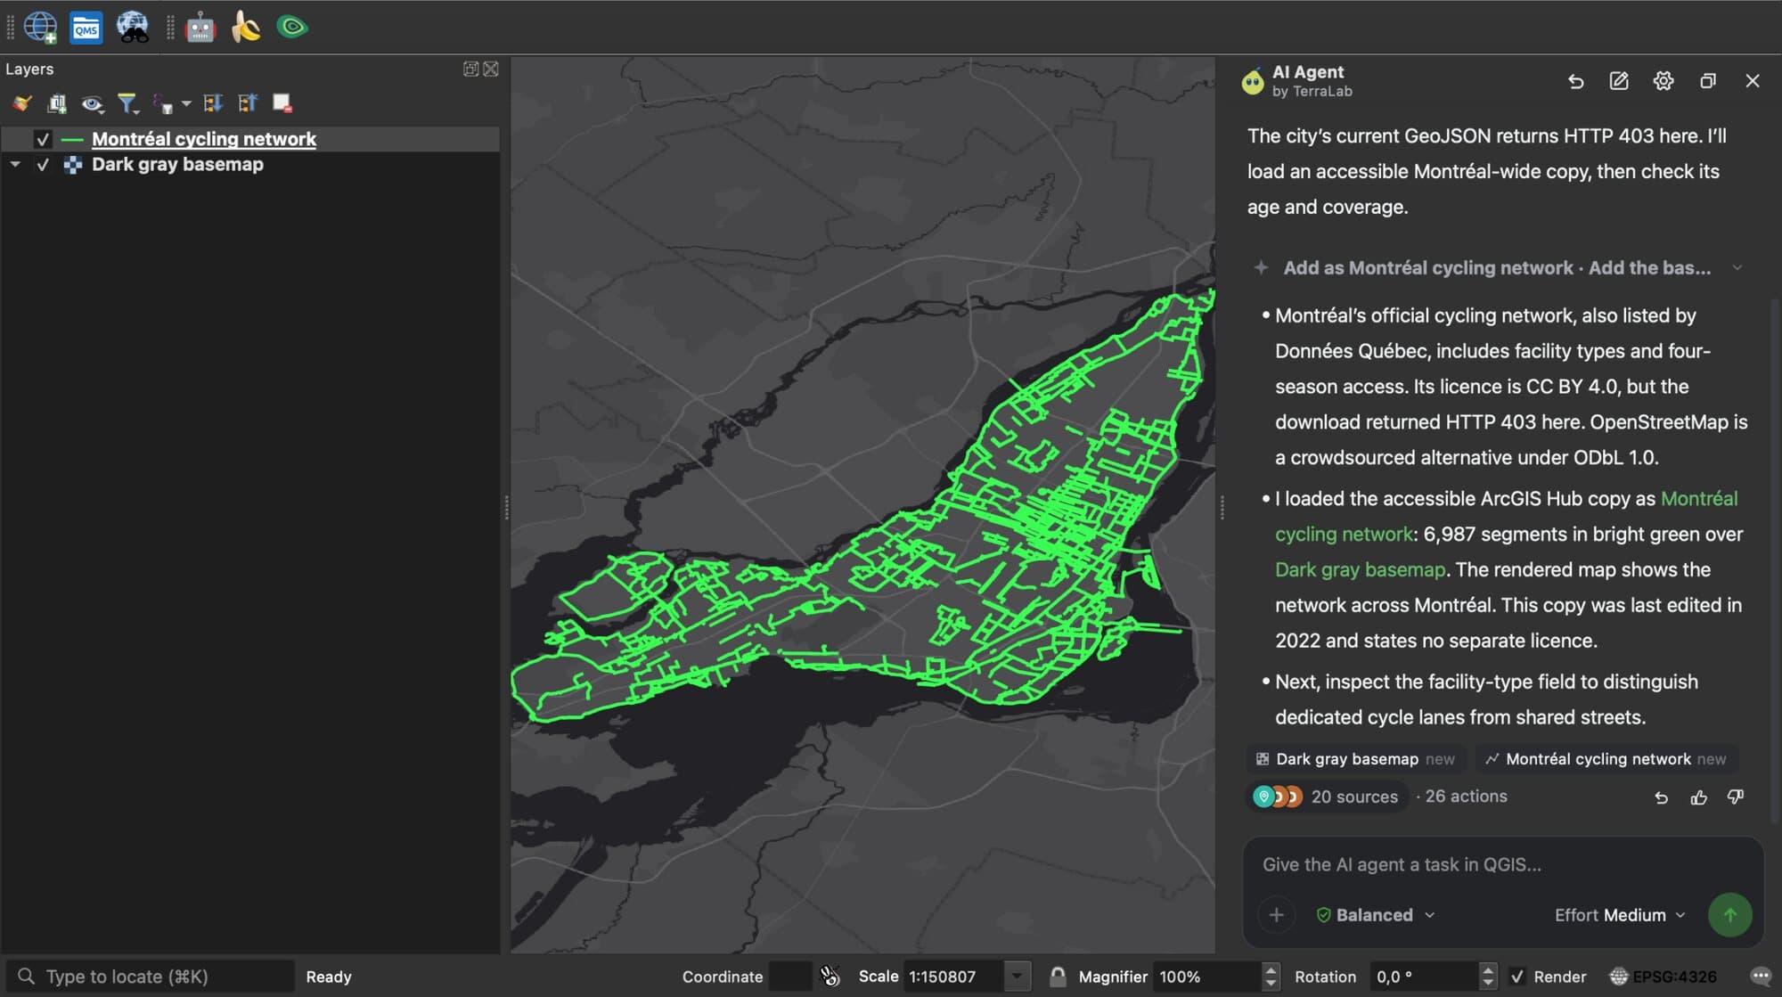Image resolution: width=1782 pixels, height=997 pixels.
Task: Toggle the scale lock icon
Action: [x=1058, y=977]
